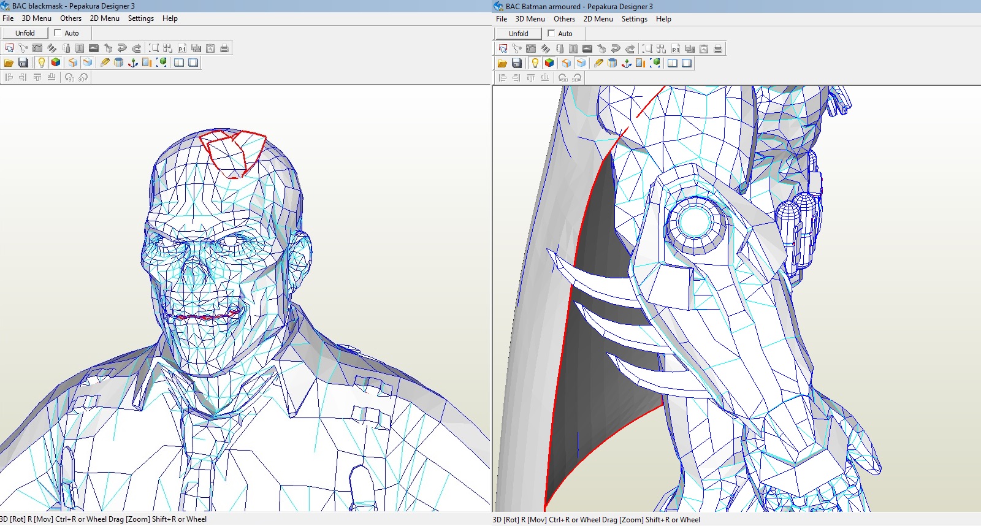Screen dimensions: 981x526
Task: Toggle the light bulb lighting in blackmask window
Action: point(41,63)
